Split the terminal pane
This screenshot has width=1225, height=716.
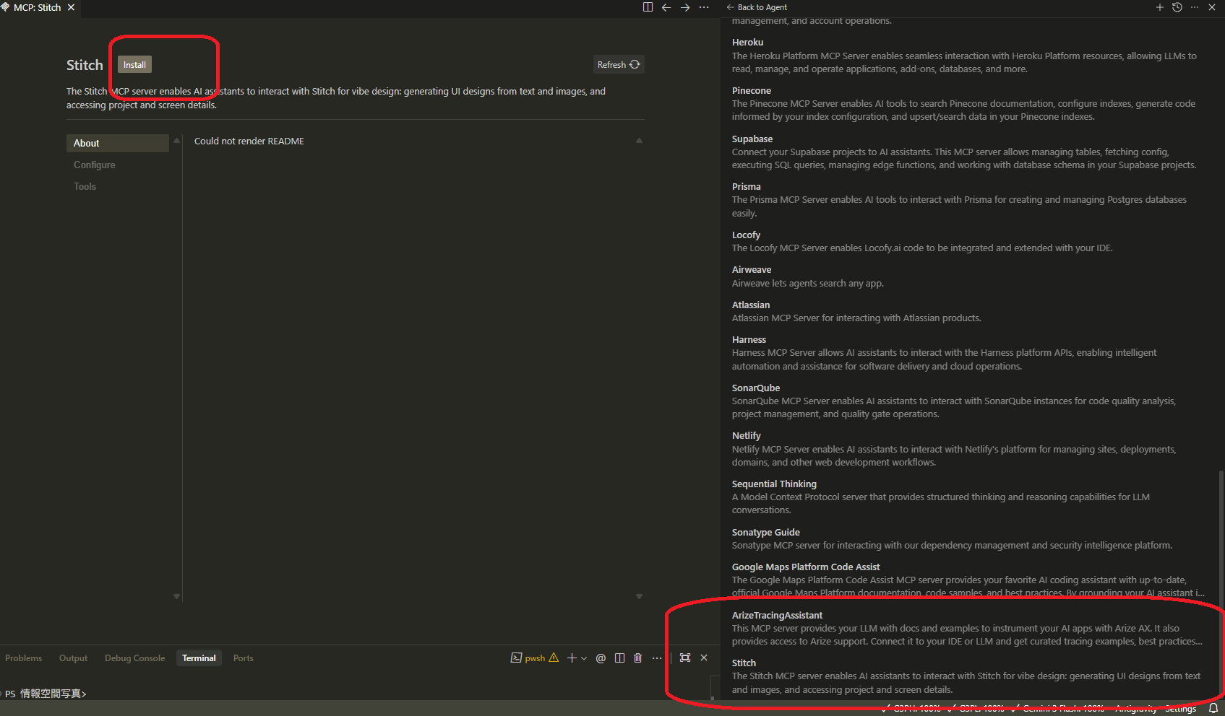(x=619, y=658)
